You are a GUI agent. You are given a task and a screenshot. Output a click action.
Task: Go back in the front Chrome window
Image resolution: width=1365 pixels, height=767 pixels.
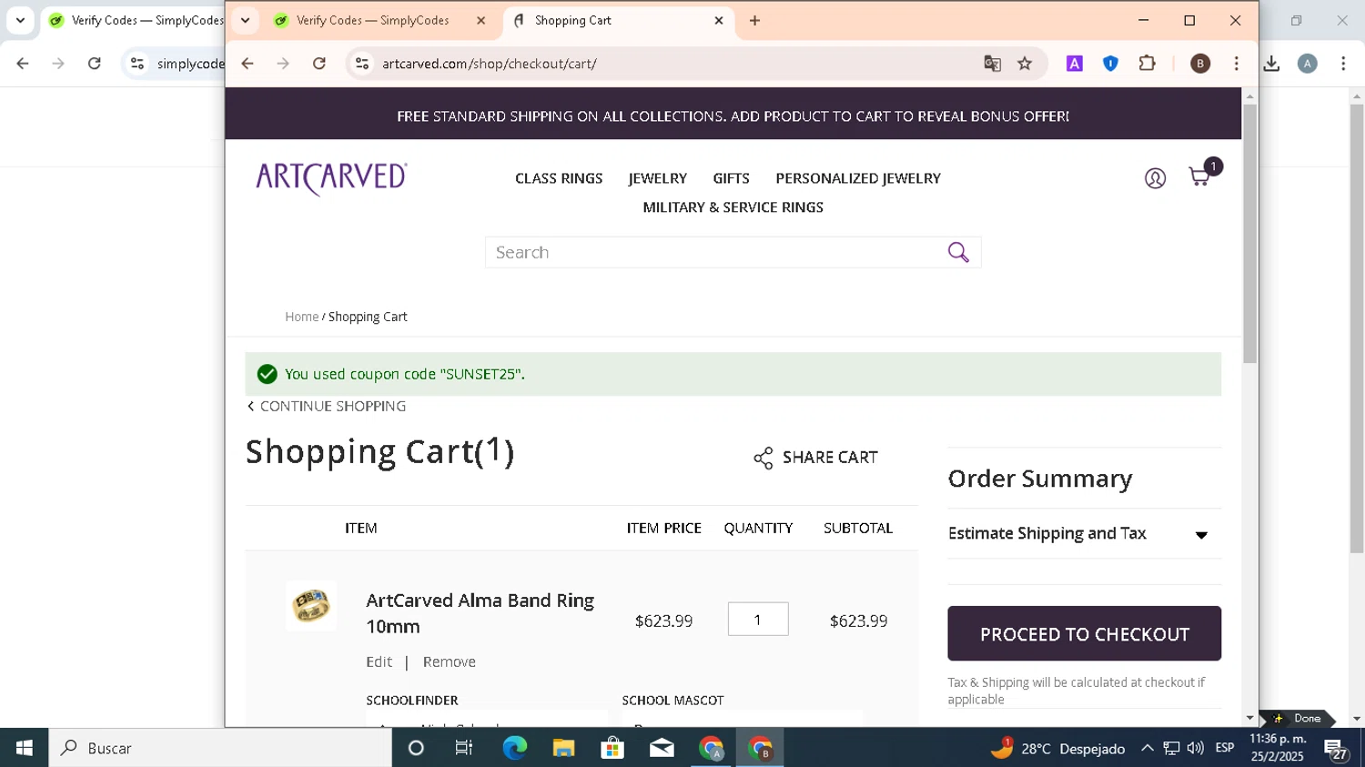248,64
